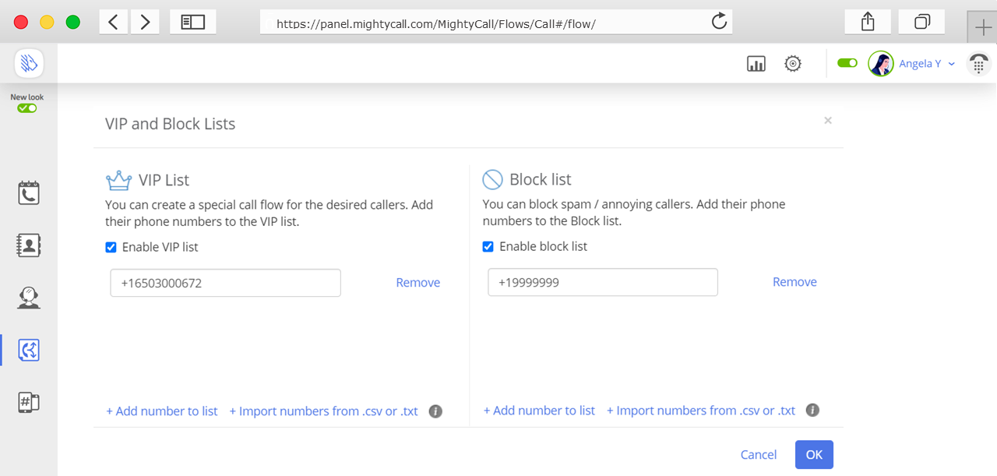
Task: Open the phone numbers sidebar icon
Action: [x=29, y=402]
